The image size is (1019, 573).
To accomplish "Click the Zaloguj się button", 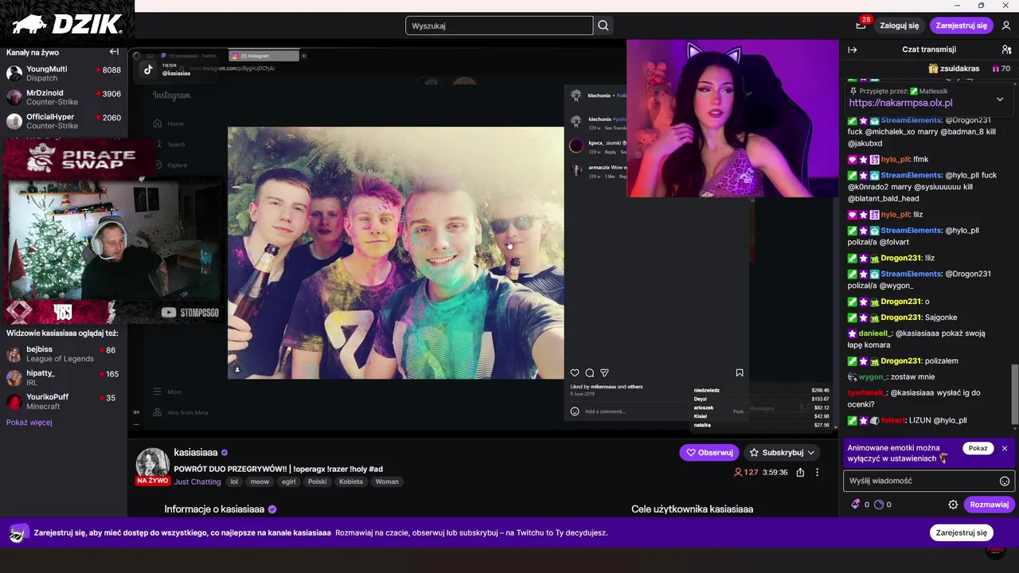I will point(899,25).
